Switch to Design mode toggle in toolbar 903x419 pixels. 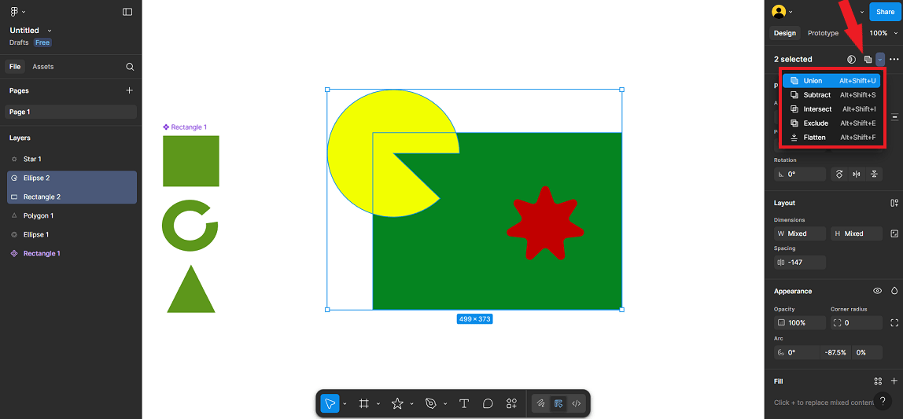coord(558,403)
